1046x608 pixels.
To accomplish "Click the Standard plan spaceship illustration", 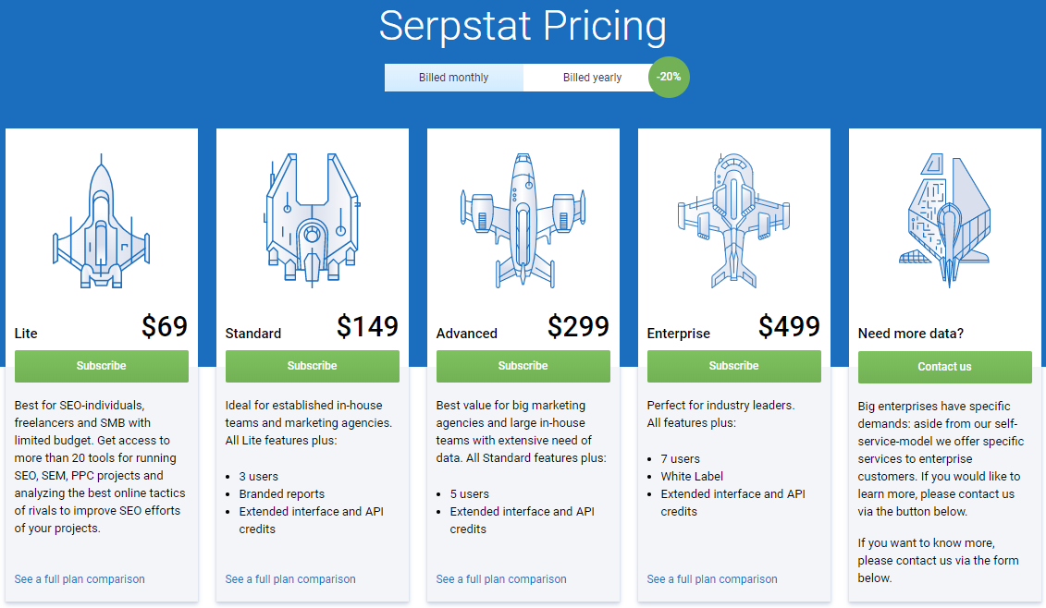I will [x=312, y=219].
